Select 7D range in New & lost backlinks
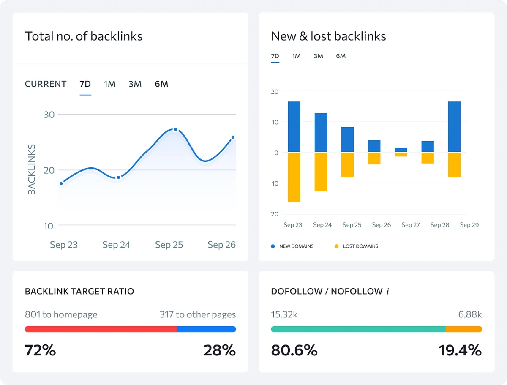The width and height of the screenshot is (507, 385). point(275,56)
